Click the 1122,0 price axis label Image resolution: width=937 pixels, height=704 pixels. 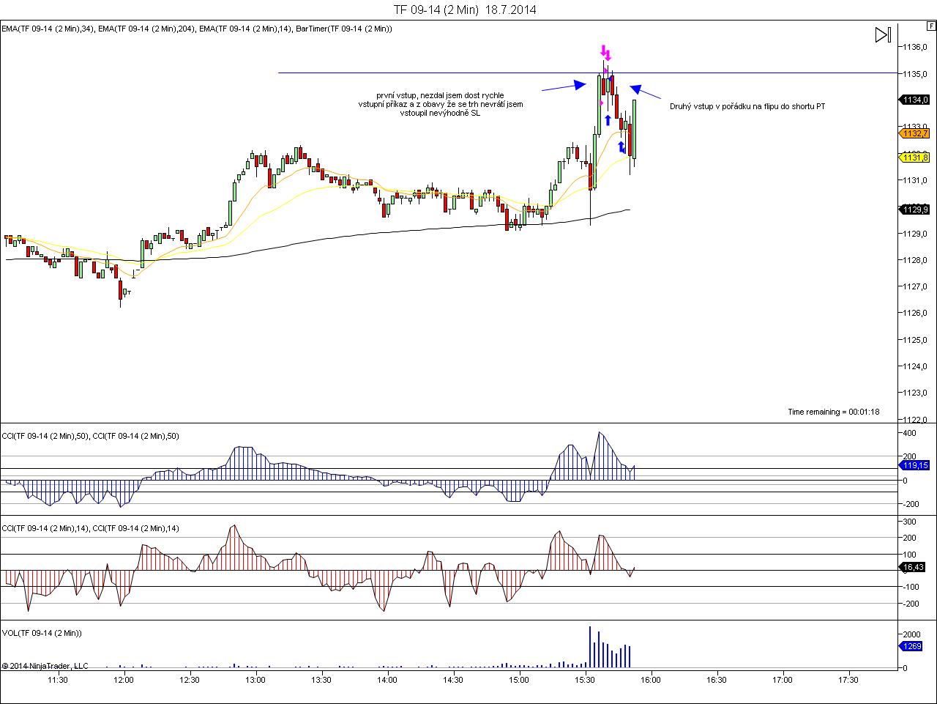tap(915, 419)
